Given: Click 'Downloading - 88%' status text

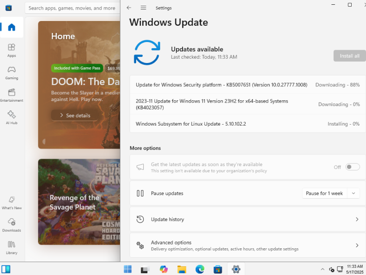Looking at the screenshot, I should 337,85.
